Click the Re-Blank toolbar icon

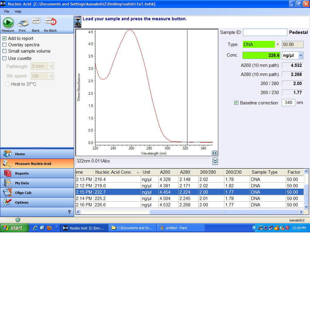[x=51, y=22]
